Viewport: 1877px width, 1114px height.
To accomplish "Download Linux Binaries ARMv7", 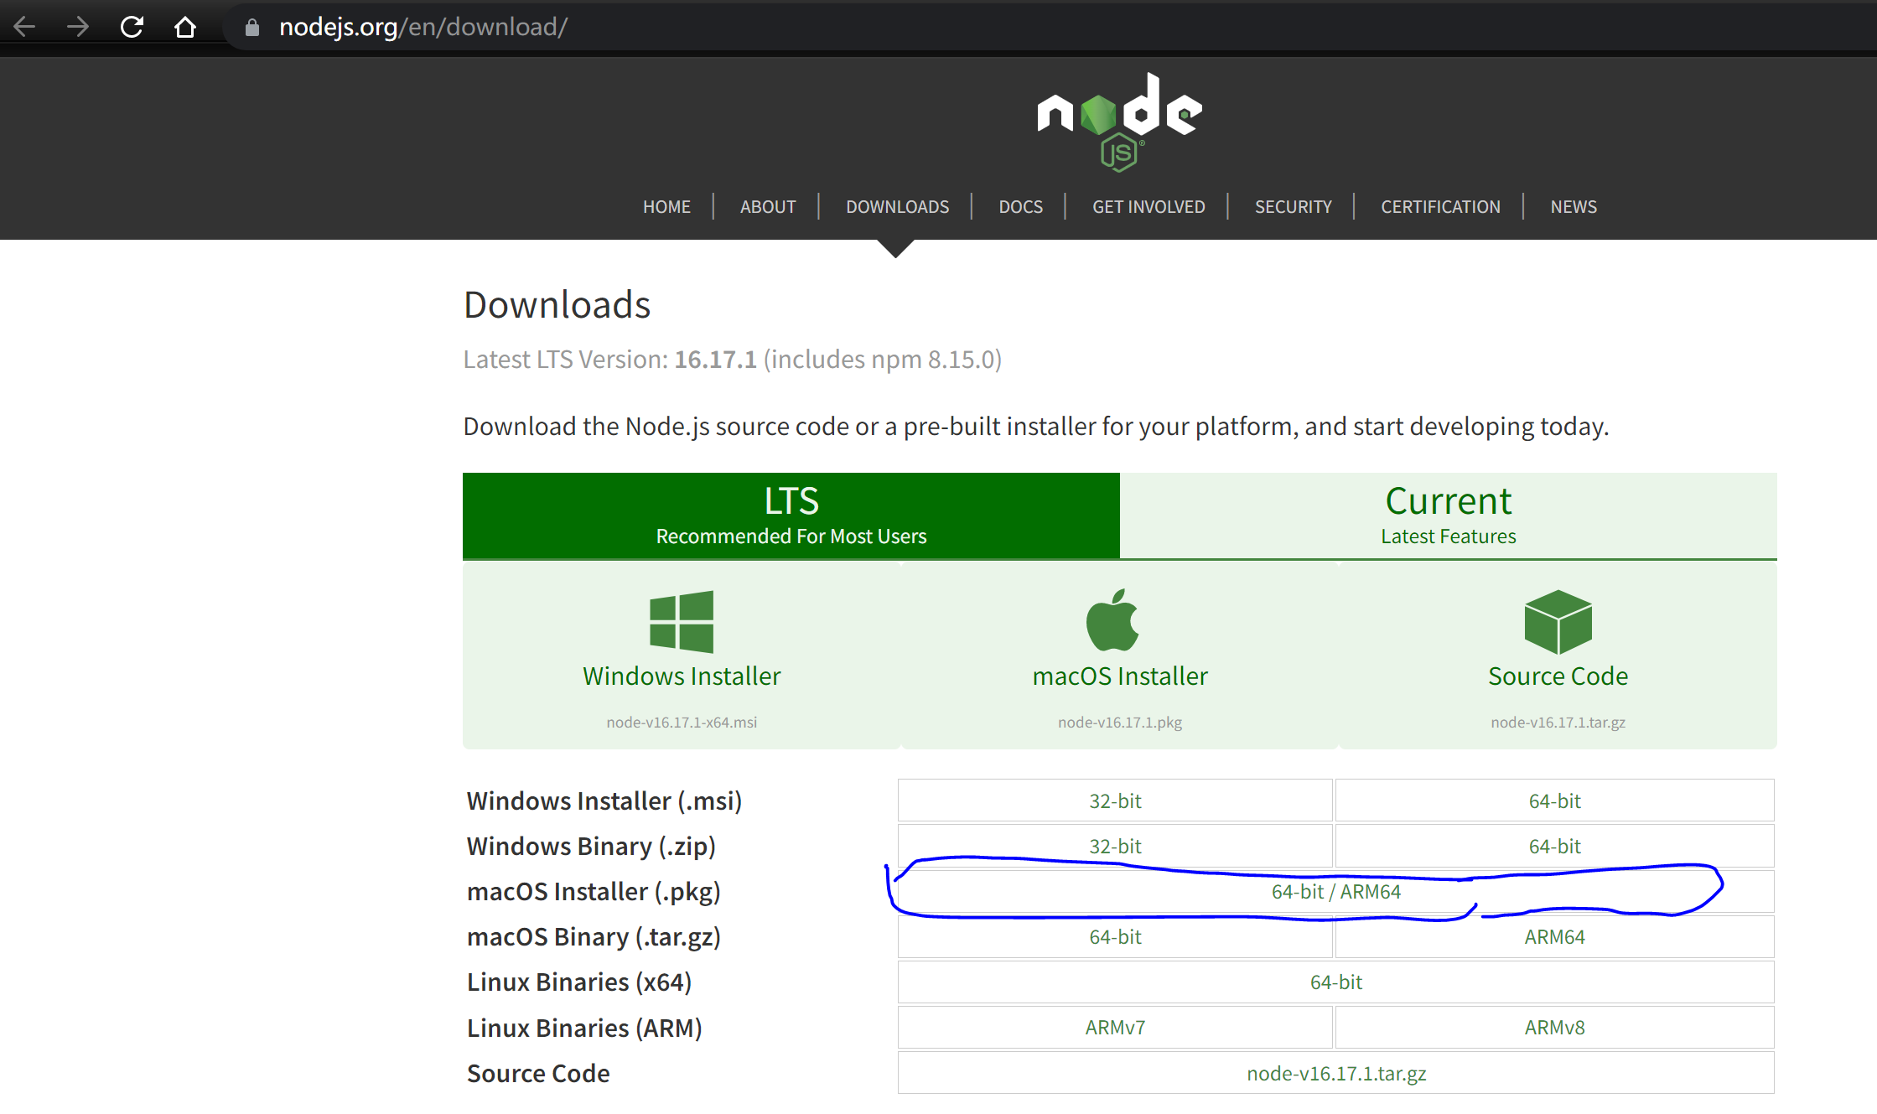I will tap(1115, 1027).
